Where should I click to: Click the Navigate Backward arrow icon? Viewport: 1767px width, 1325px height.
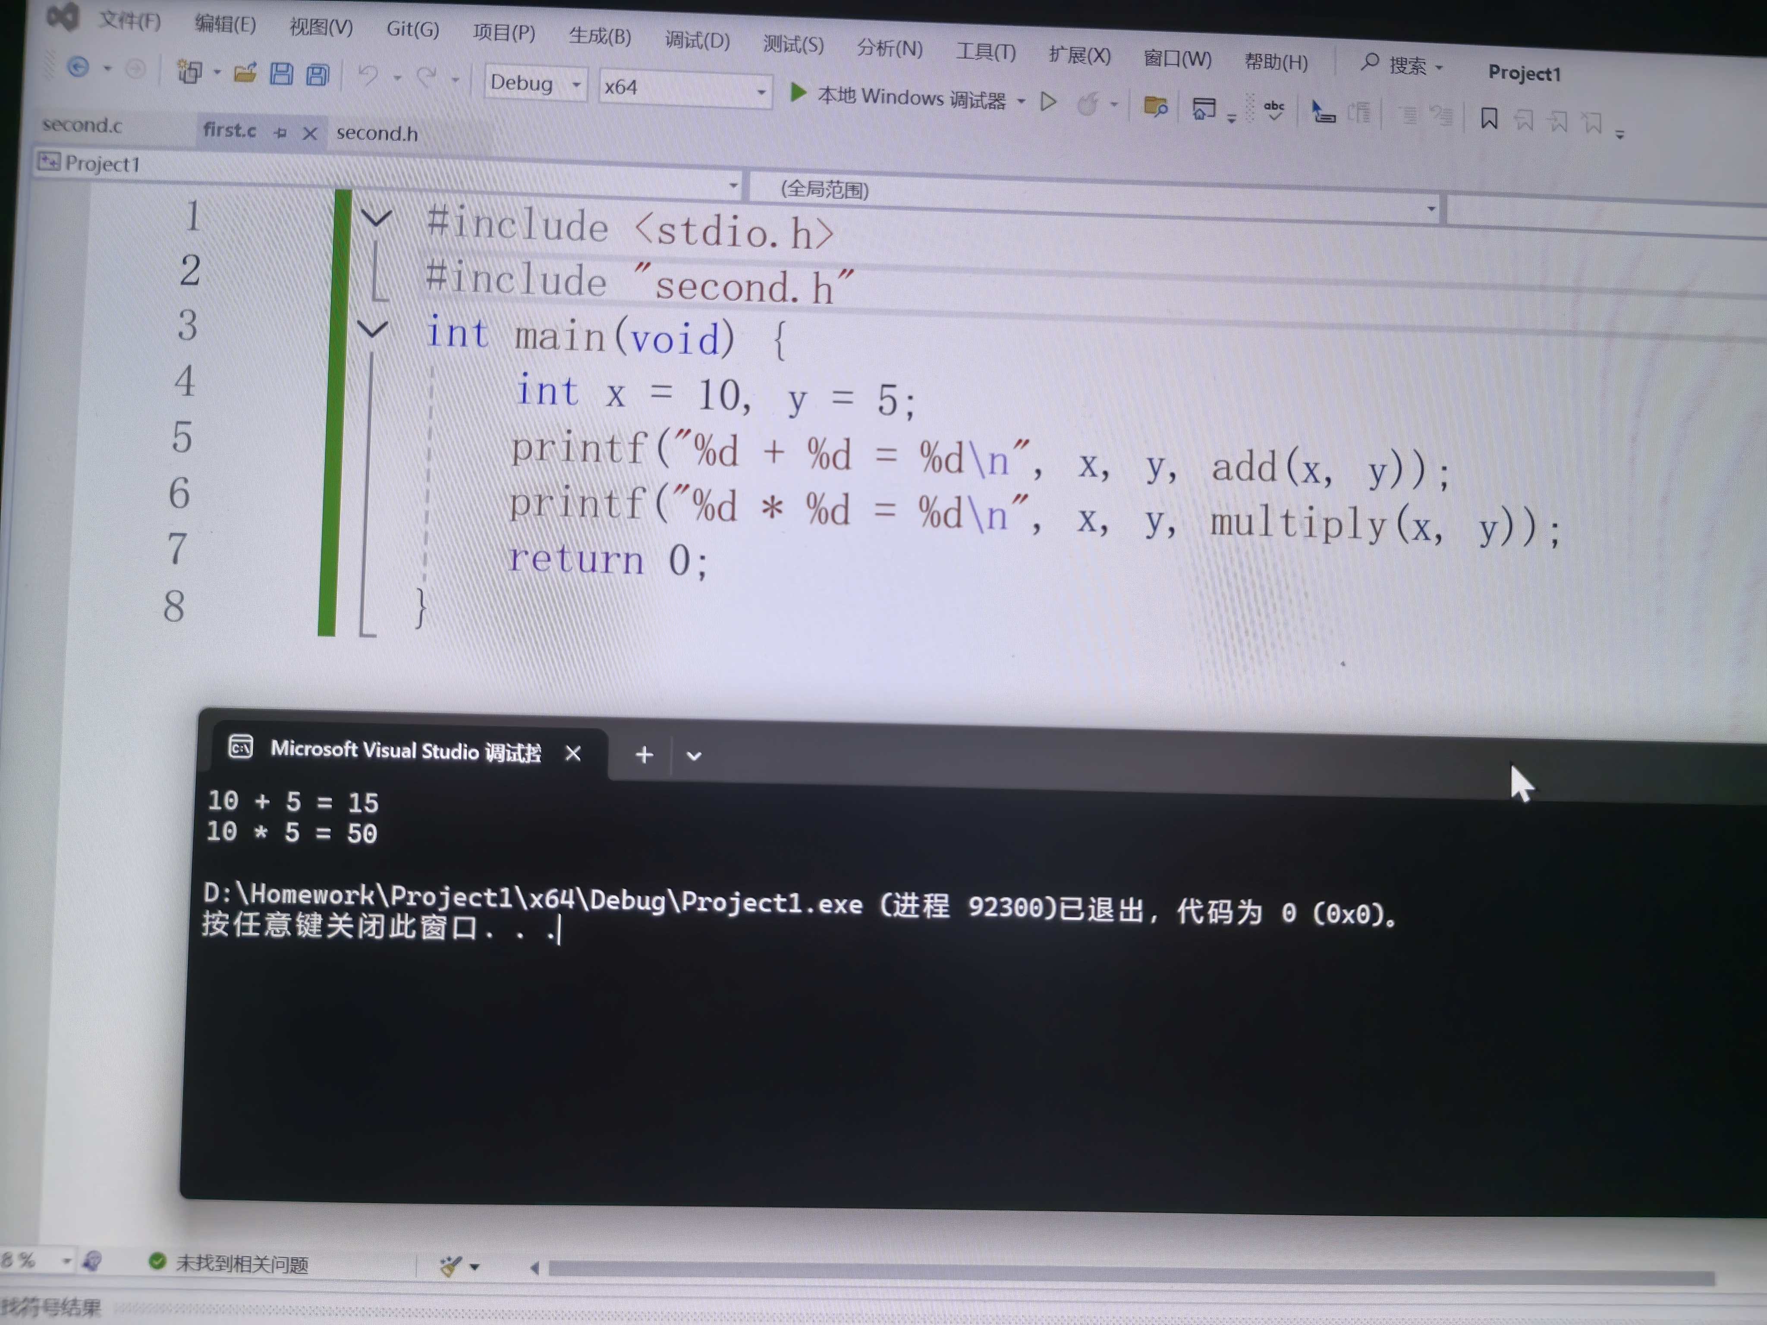tap(78, 67)
